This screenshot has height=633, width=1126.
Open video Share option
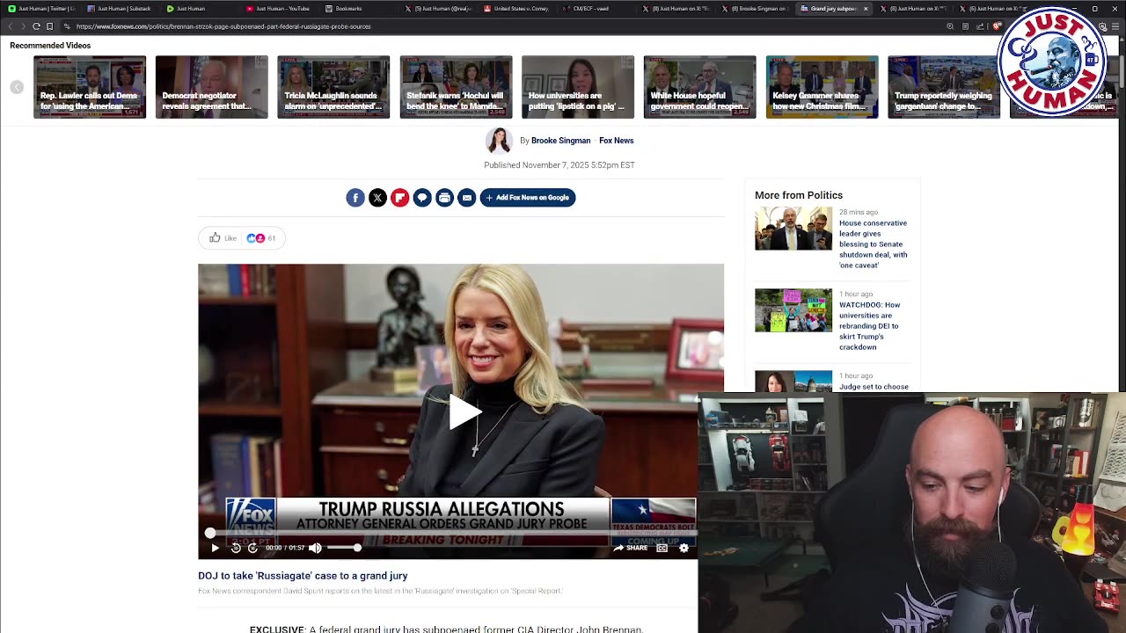pyautogui.click(x=631, y=548)
